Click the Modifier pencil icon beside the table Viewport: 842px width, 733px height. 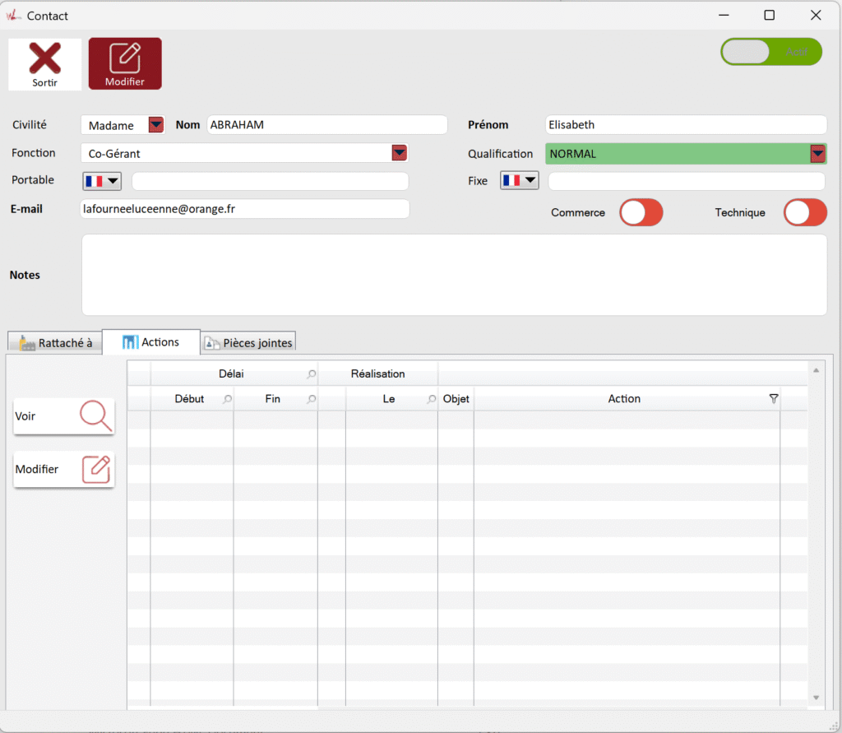(95, 469)
